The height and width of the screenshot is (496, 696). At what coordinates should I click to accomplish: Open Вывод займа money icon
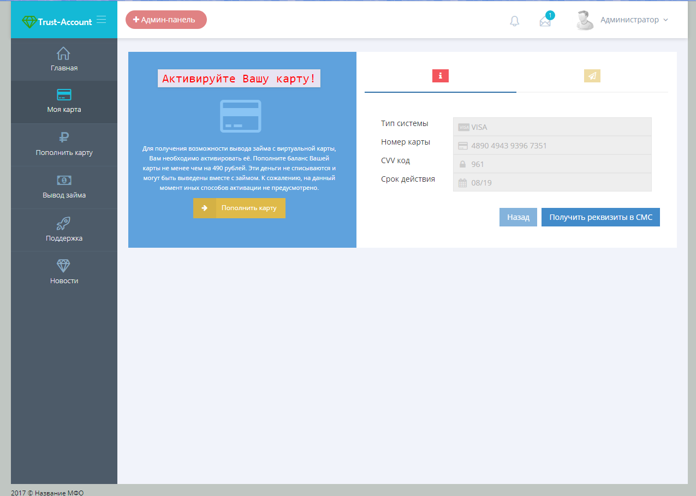[x=64, y=180]
